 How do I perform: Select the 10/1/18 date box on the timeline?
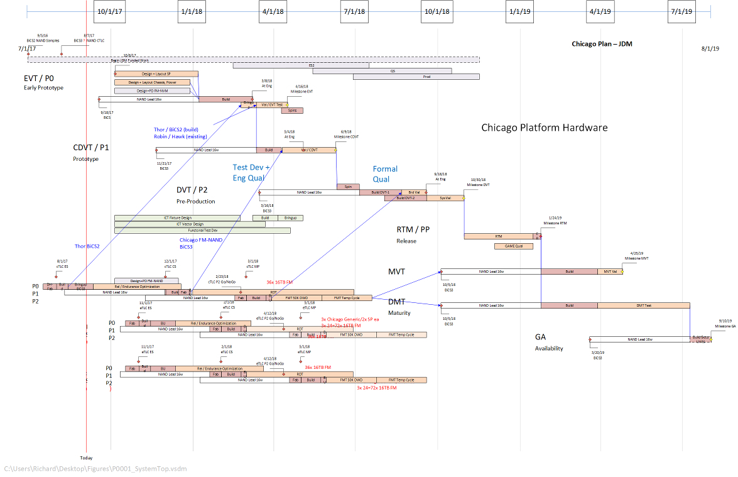pyautogui.click(x=437, y=11)
